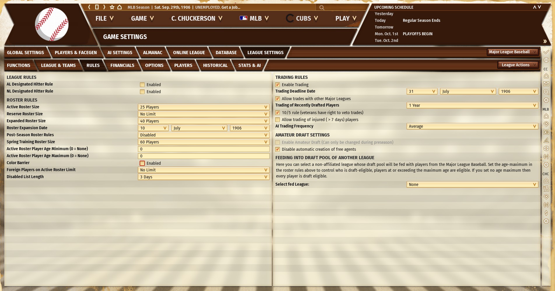The height and width of the screenshot is (291, 555).
Task: Click the checkmark icon in the right sidebar
Action: (x=546, y=52)
